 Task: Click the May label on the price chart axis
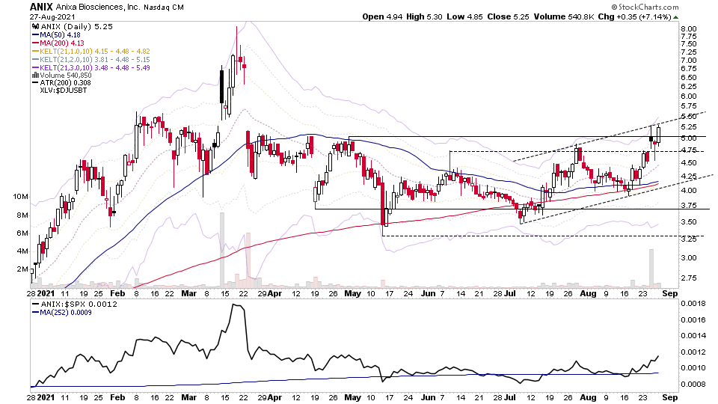[352, 293]
